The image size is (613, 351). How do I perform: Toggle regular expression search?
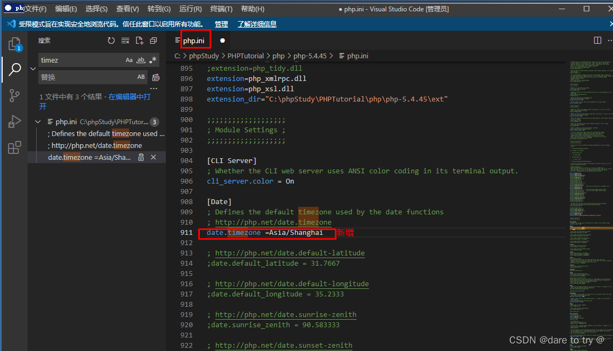(x=153, y=60)
